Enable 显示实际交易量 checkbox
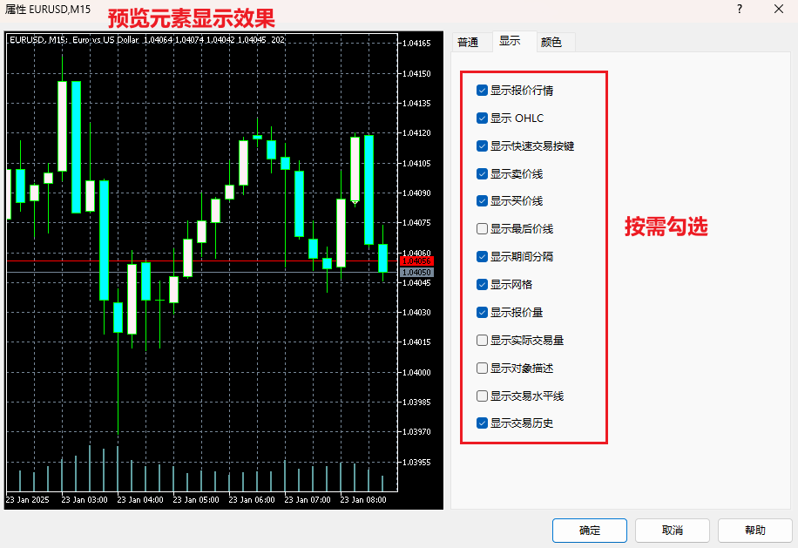This screenshot has width=798, height=548. 483,340
